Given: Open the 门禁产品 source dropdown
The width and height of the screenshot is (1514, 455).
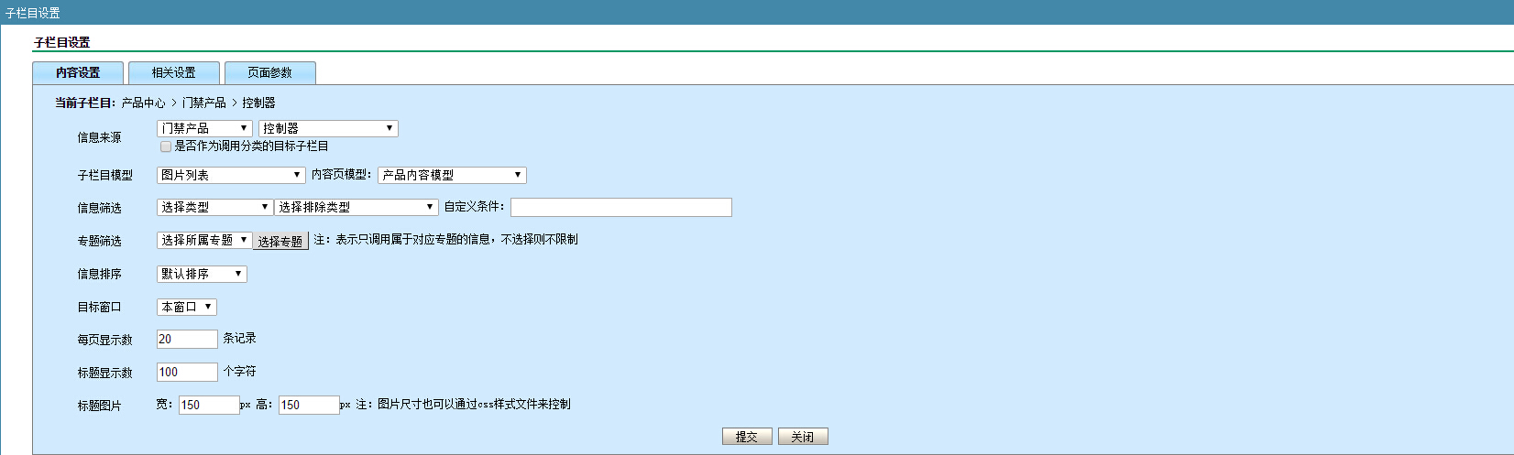Looking at the screenshot, I should click(x=204, y=128).
